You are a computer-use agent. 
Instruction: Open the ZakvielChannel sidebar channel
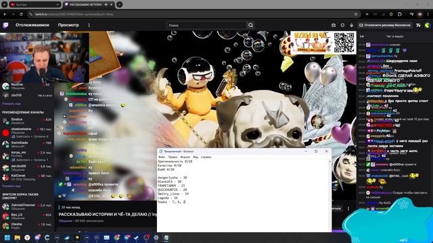pyautogui.click(x=27, y=207)
